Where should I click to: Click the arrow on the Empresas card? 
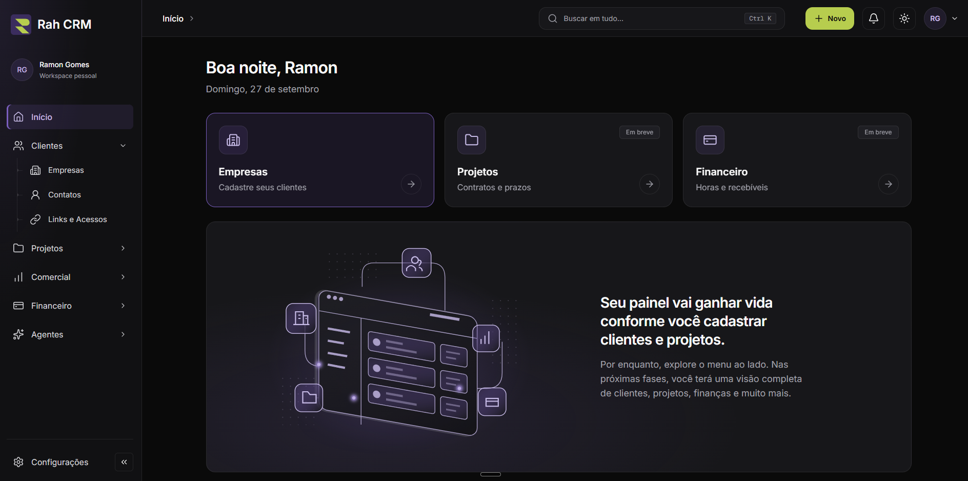[x=411, y=184]
